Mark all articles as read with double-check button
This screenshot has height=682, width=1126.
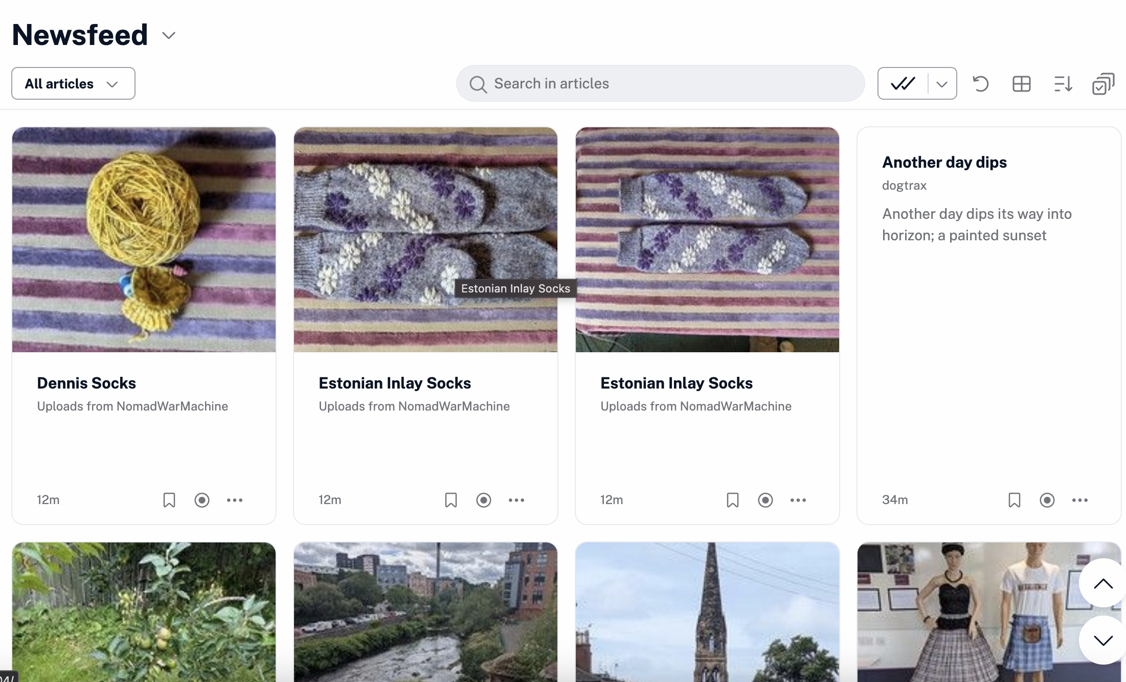[x=903, y=83]
